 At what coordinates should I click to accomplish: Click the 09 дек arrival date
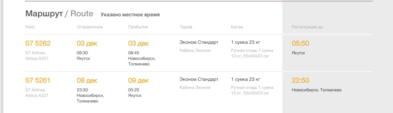138,81
